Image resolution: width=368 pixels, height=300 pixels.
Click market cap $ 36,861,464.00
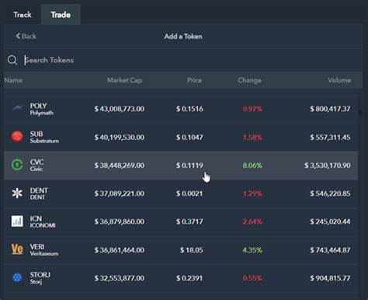pos(120,250)
